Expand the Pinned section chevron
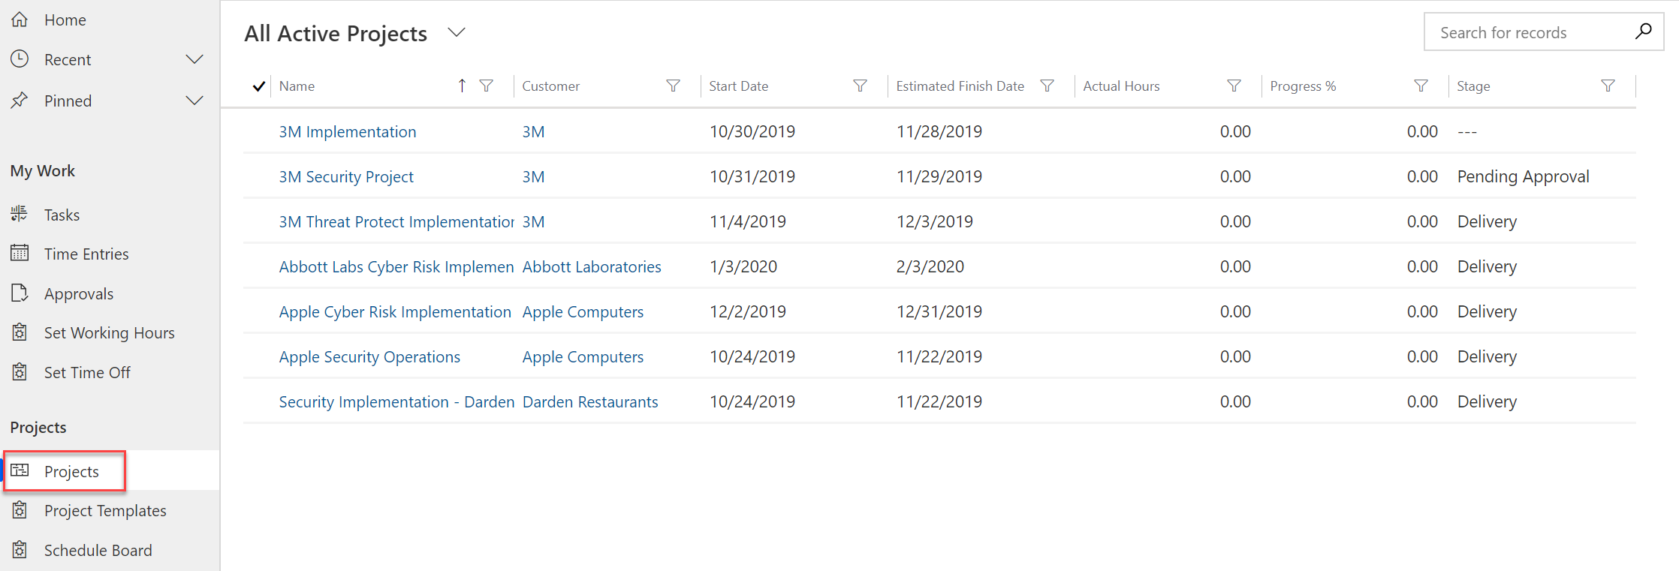This screenshot has width=1679, height=571. pyautogui.click(x=194, y=101)
